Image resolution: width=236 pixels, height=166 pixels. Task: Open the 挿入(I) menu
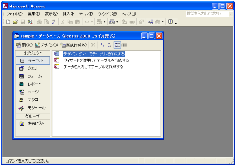(x=68, y=14)
